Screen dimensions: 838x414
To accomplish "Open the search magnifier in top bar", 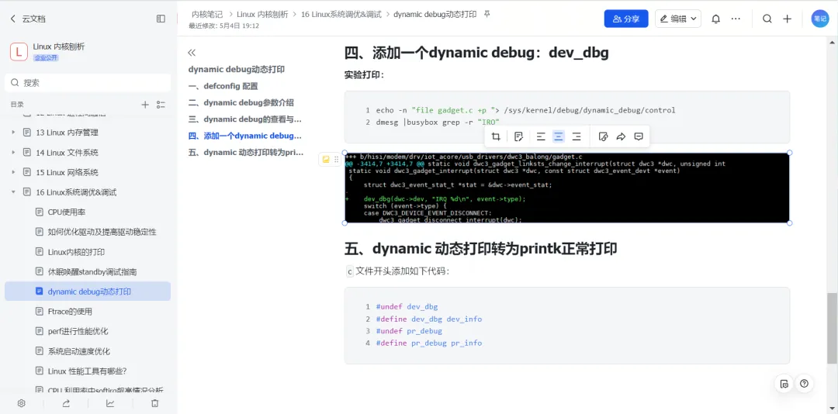I will click(x=767, y=19).
